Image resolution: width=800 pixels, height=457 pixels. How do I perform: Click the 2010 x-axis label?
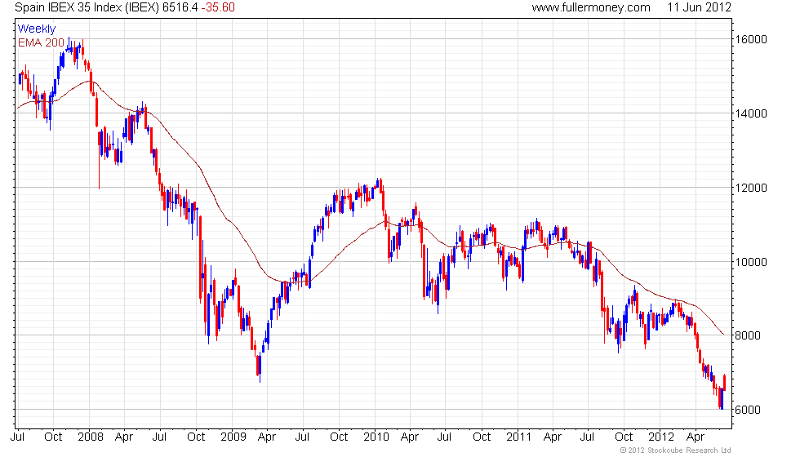(376, 437)
